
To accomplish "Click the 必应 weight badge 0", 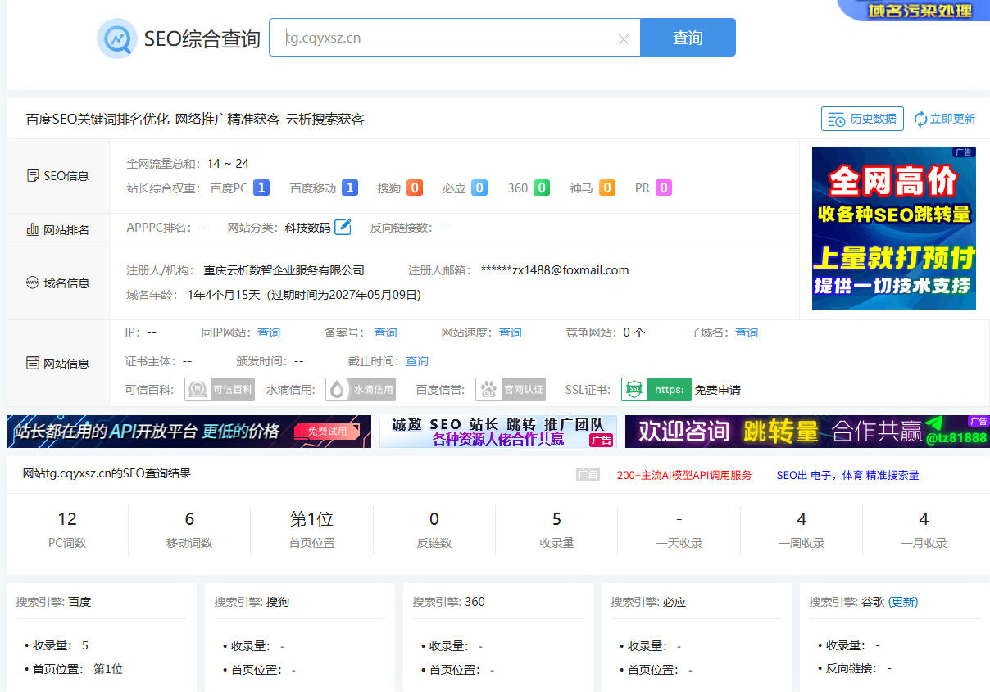I will coord(479,188).
